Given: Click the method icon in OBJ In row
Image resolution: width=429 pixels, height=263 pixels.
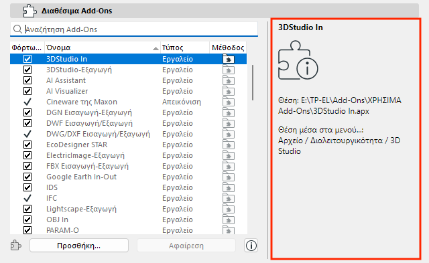Looking at the screenshot, I should click(x=229, y=220).
